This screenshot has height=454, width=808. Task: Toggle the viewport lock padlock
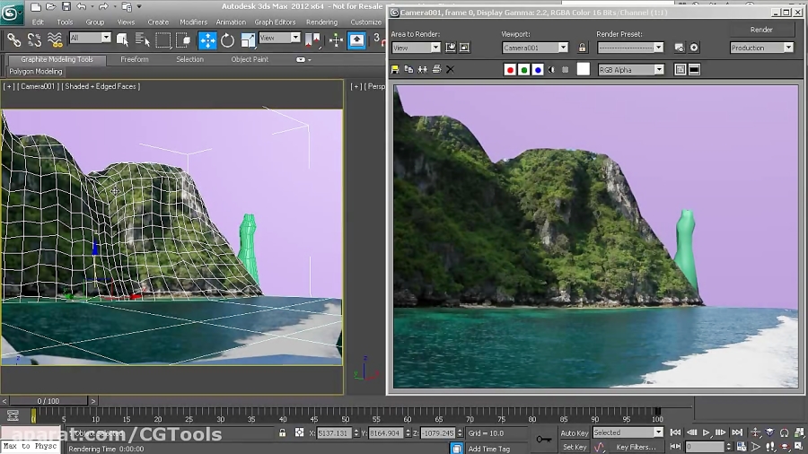(x=582, y=48)
